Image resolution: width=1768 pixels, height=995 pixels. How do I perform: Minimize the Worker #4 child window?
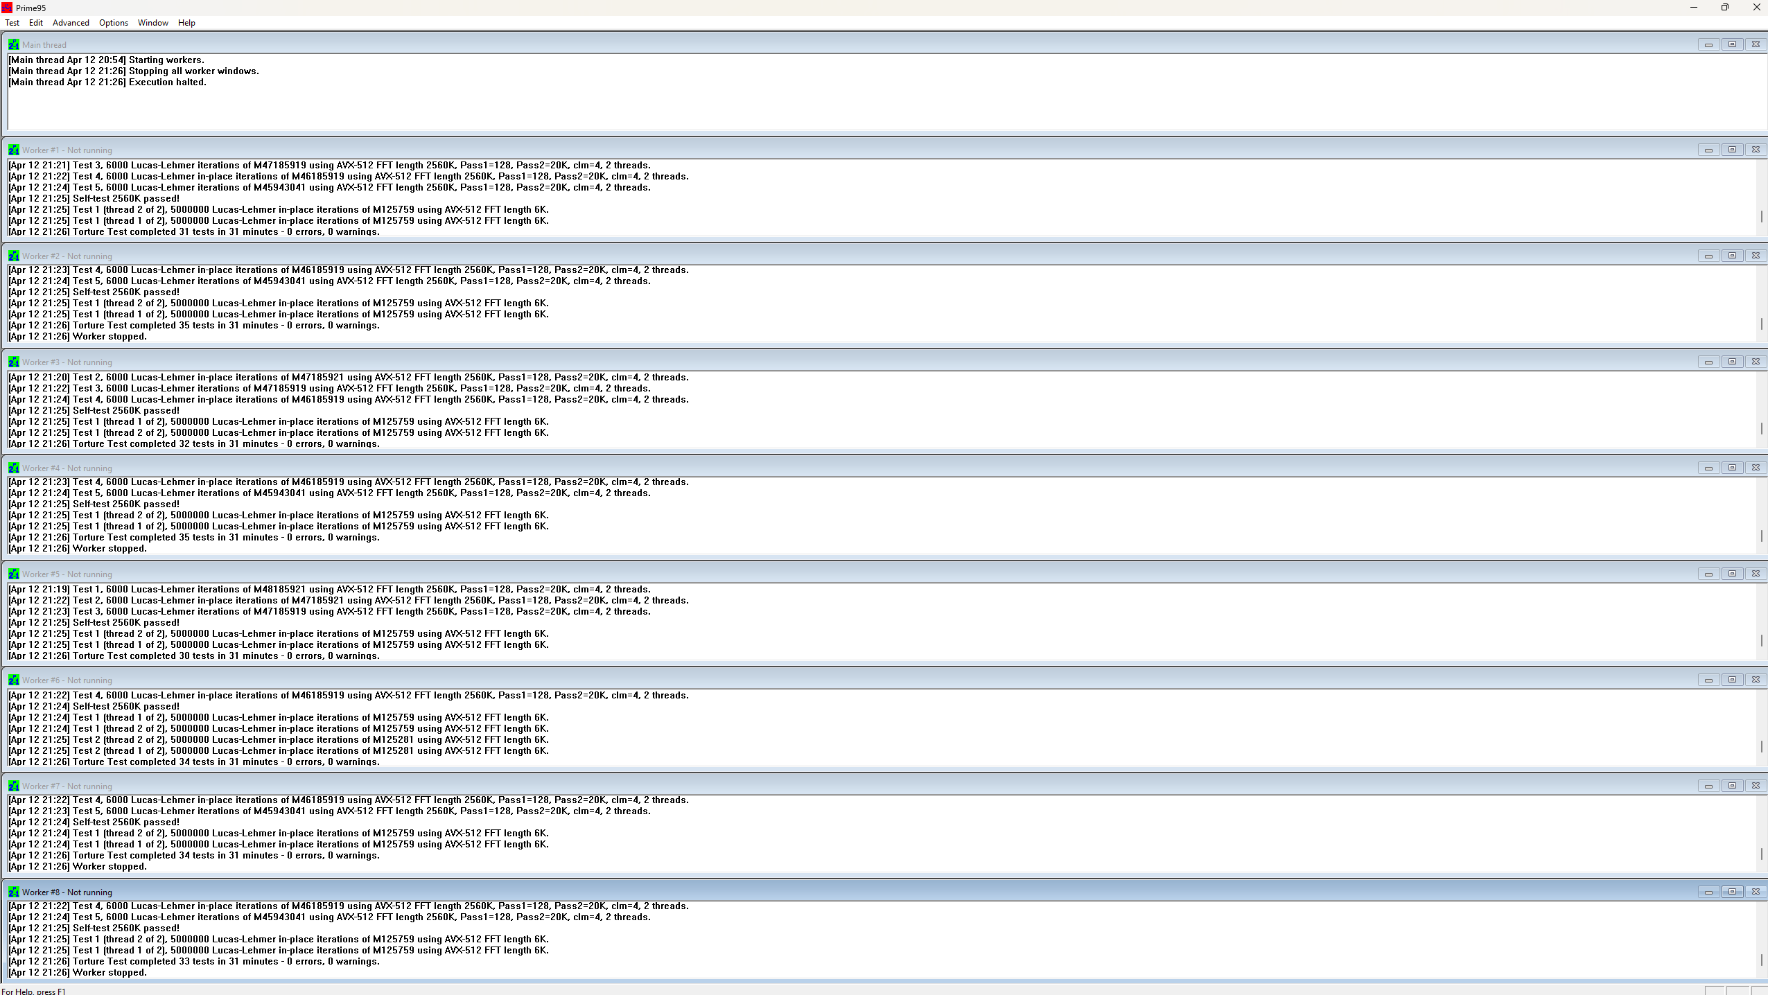1708,468
